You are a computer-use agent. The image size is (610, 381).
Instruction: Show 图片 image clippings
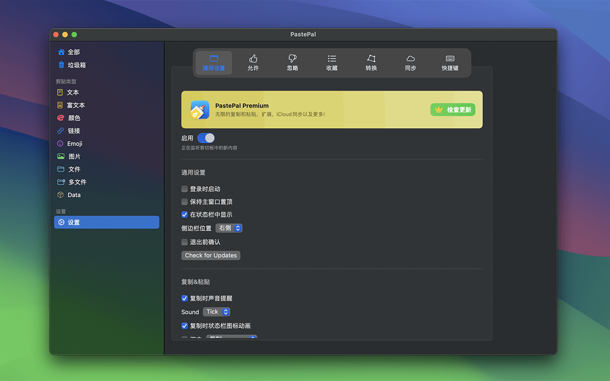tap(106, 156)
